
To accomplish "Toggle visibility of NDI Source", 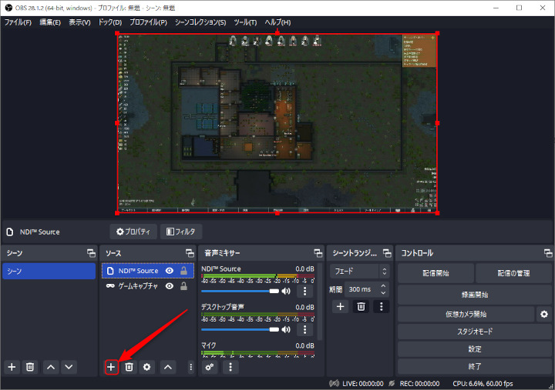I will pos(170,271).
